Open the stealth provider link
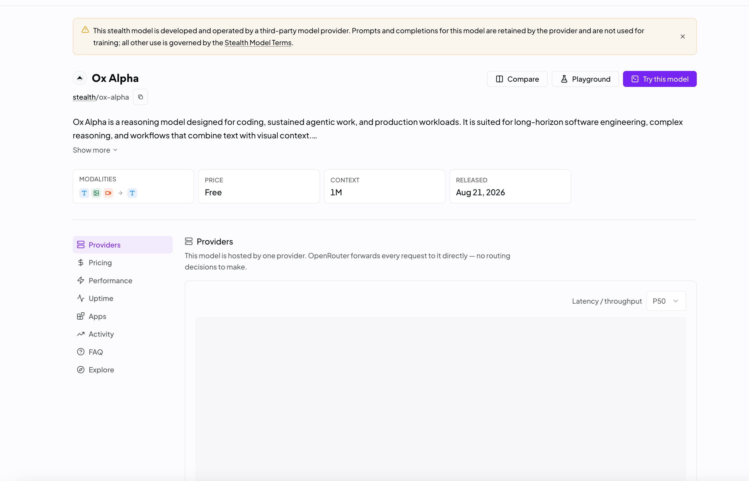 (84, 97)
